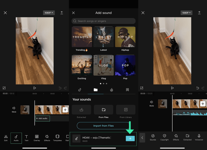Switch to the flame recommended tab

[112, 90]
